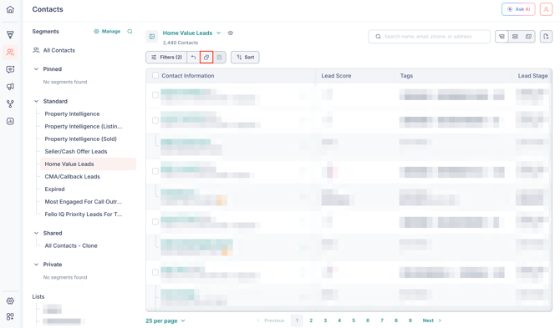This screenshot has height=328, width=560.
Task: Open the Home icon in sidebar
Action: coord(10,9)
